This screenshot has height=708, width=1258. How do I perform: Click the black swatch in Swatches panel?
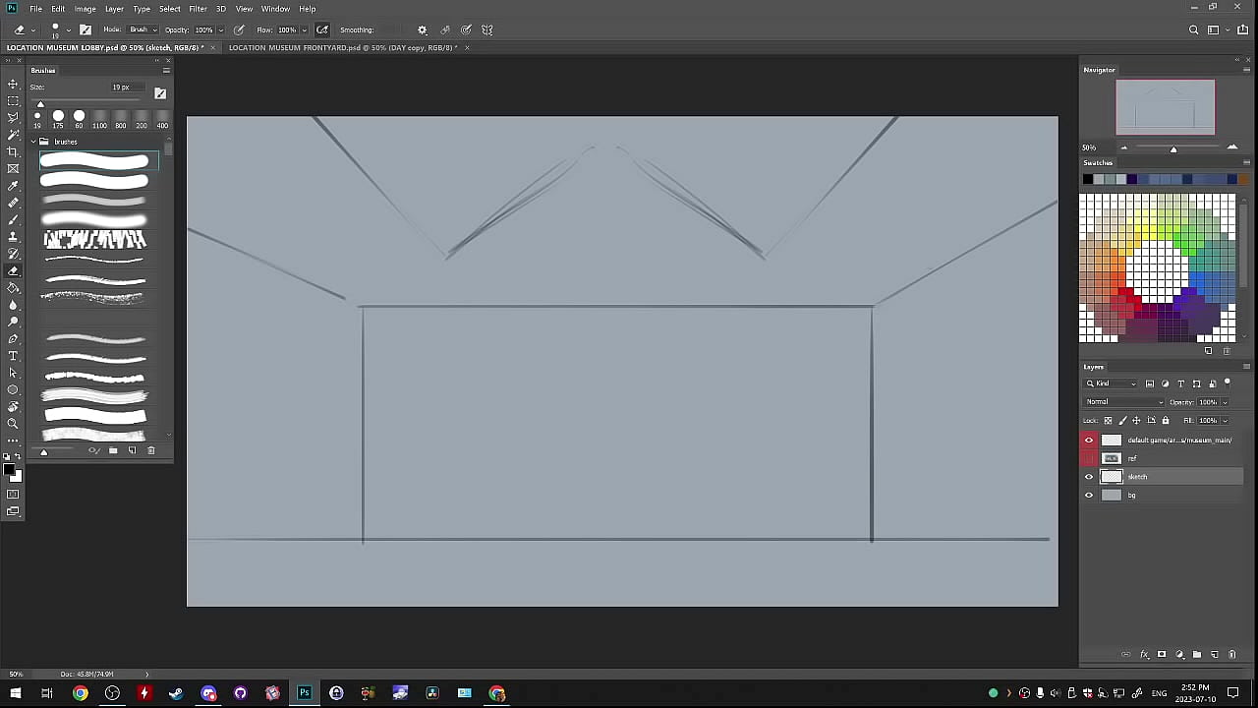tap(1087, 179)
